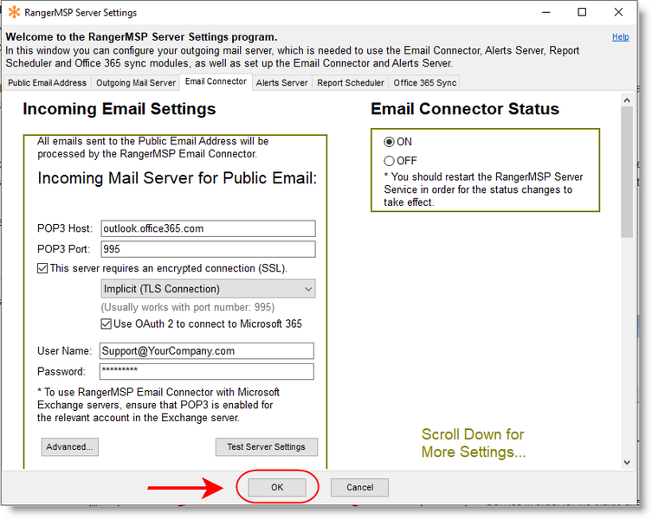Expand the Implicit (TLS Connection) dropdown
Image resolution: width=652 pixels, height=519 pixels.
click(307, 289)
